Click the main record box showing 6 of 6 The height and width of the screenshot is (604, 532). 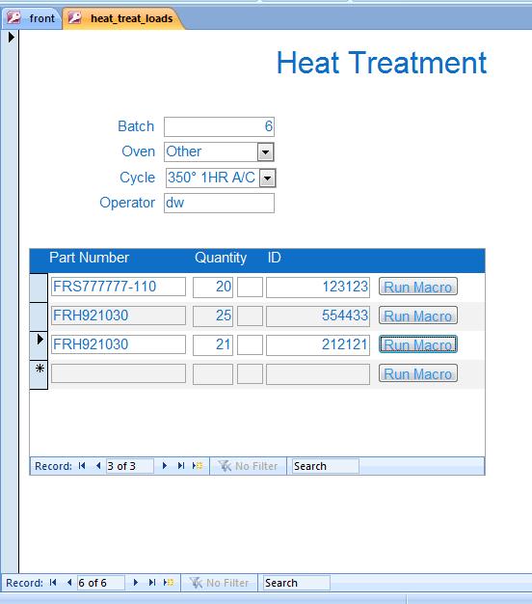(x=101, y=583)
